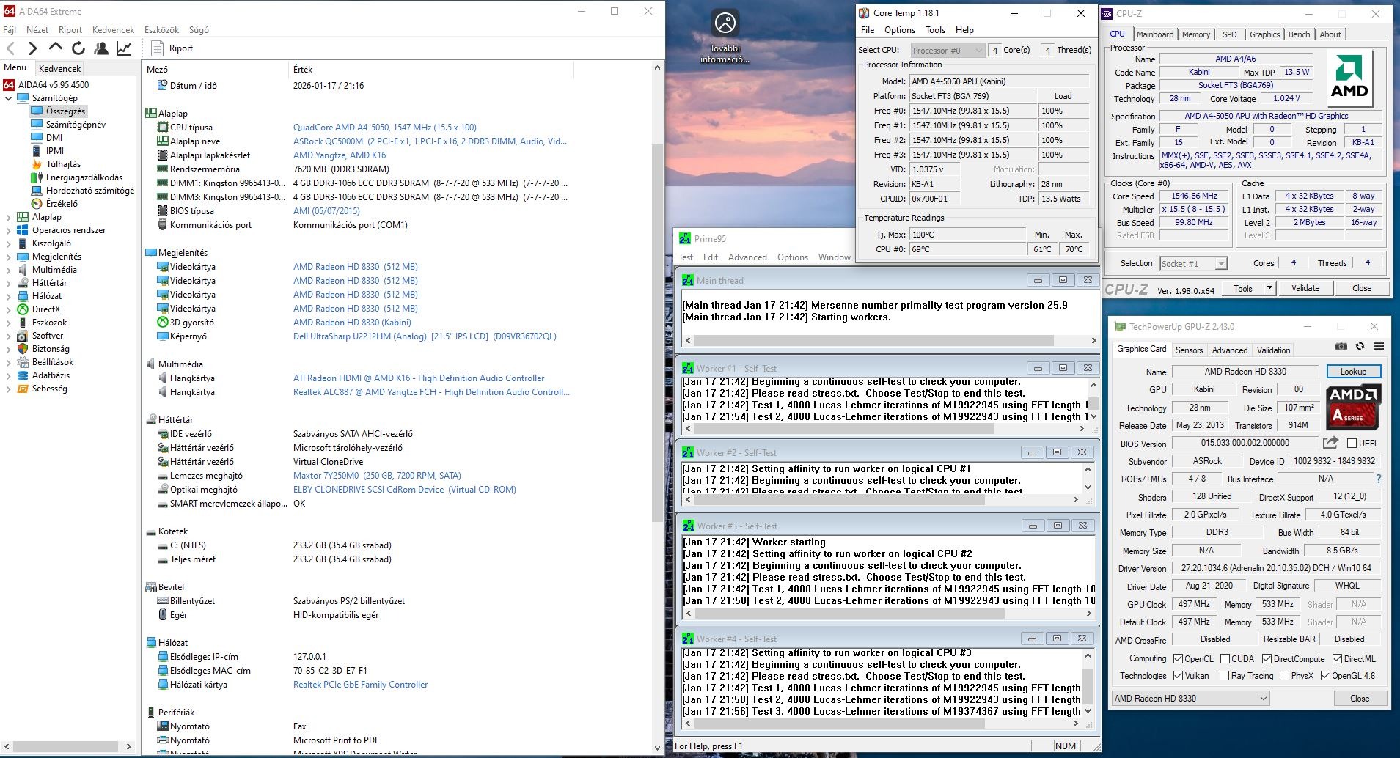
Task: Open the További információ desktop icon
Action: tap(725, 37)
